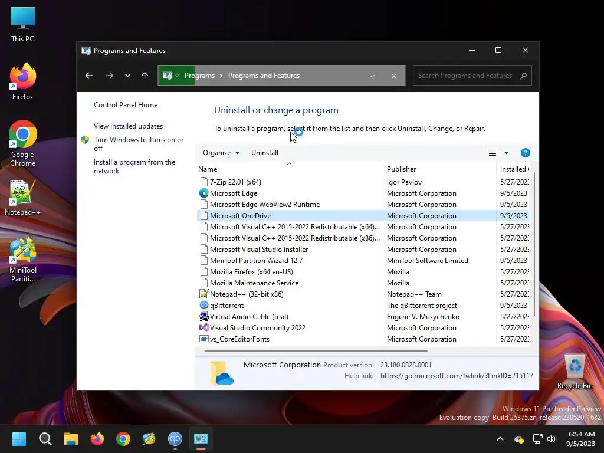Open Recycle Bin on desktop
This screenshot has width=604, height=453.
tap(575, 372)
